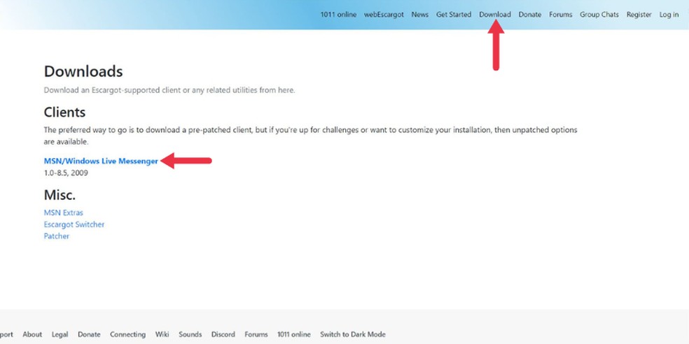Open the Download nav item
Image resolution: width=689 pixels, height=344 pixels.
point(495,15)
